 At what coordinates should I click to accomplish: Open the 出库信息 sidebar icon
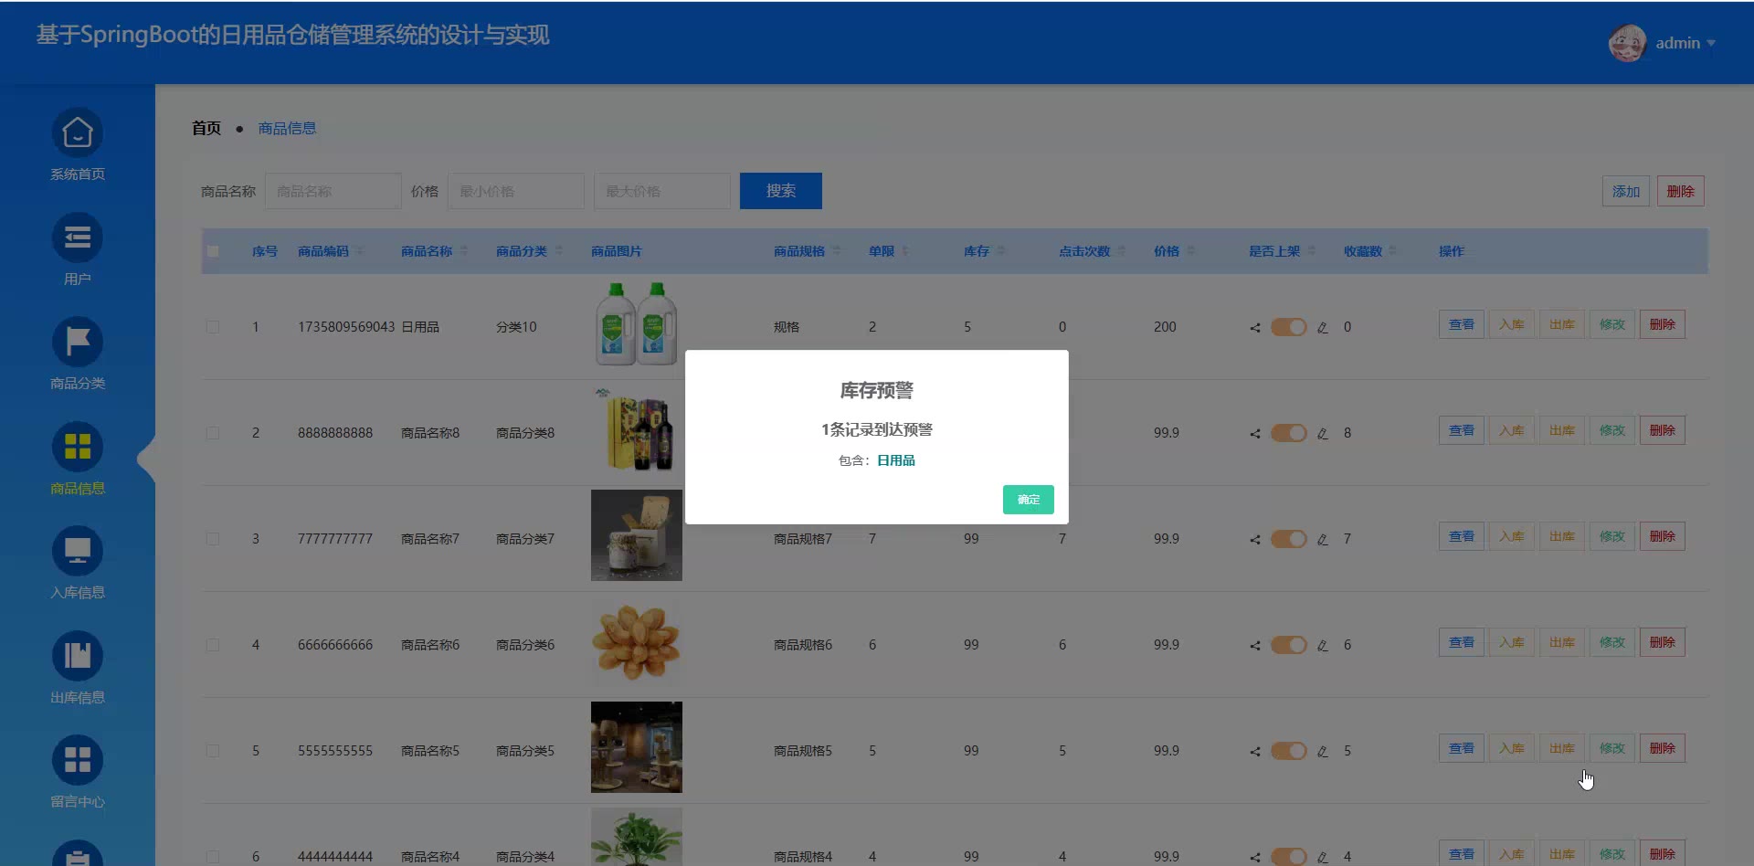coord(78,657)
